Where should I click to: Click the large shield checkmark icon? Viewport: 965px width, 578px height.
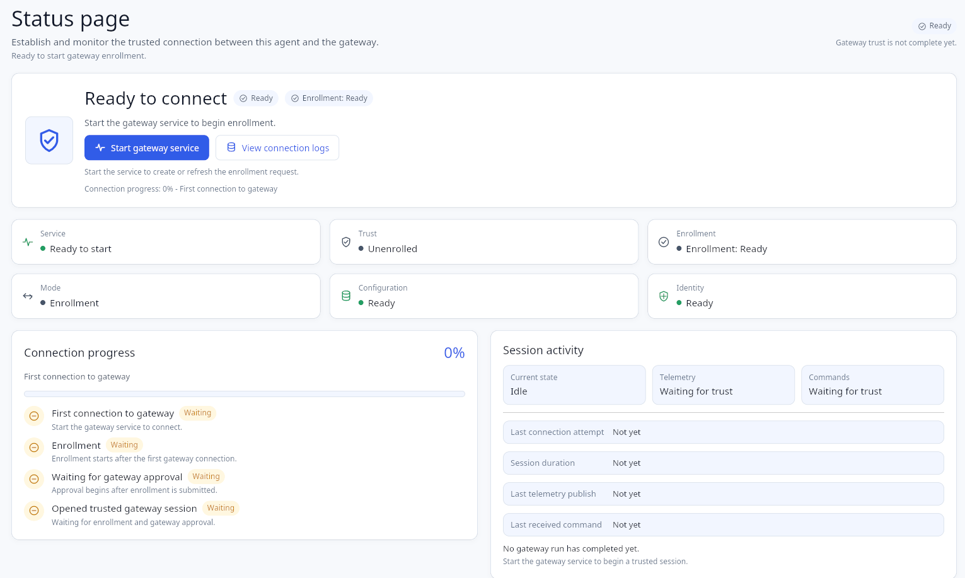pyautogui.click(x=49, y=141)
